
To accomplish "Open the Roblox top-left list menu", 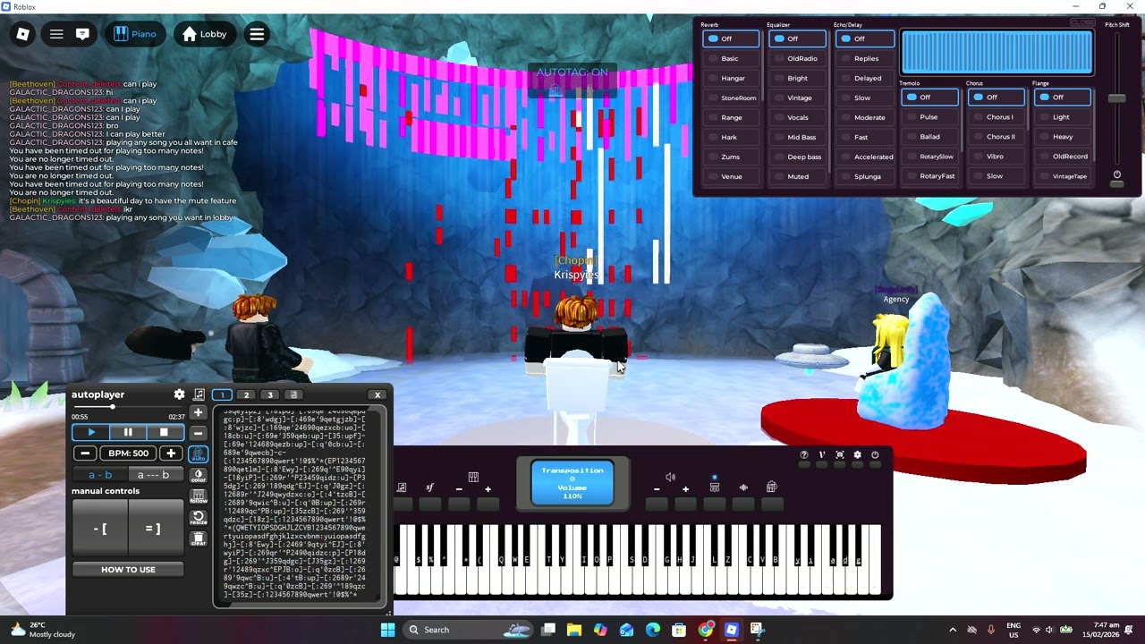I will 56,34.
